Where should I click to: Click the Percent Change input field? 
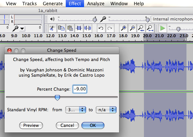click(80, 89)
